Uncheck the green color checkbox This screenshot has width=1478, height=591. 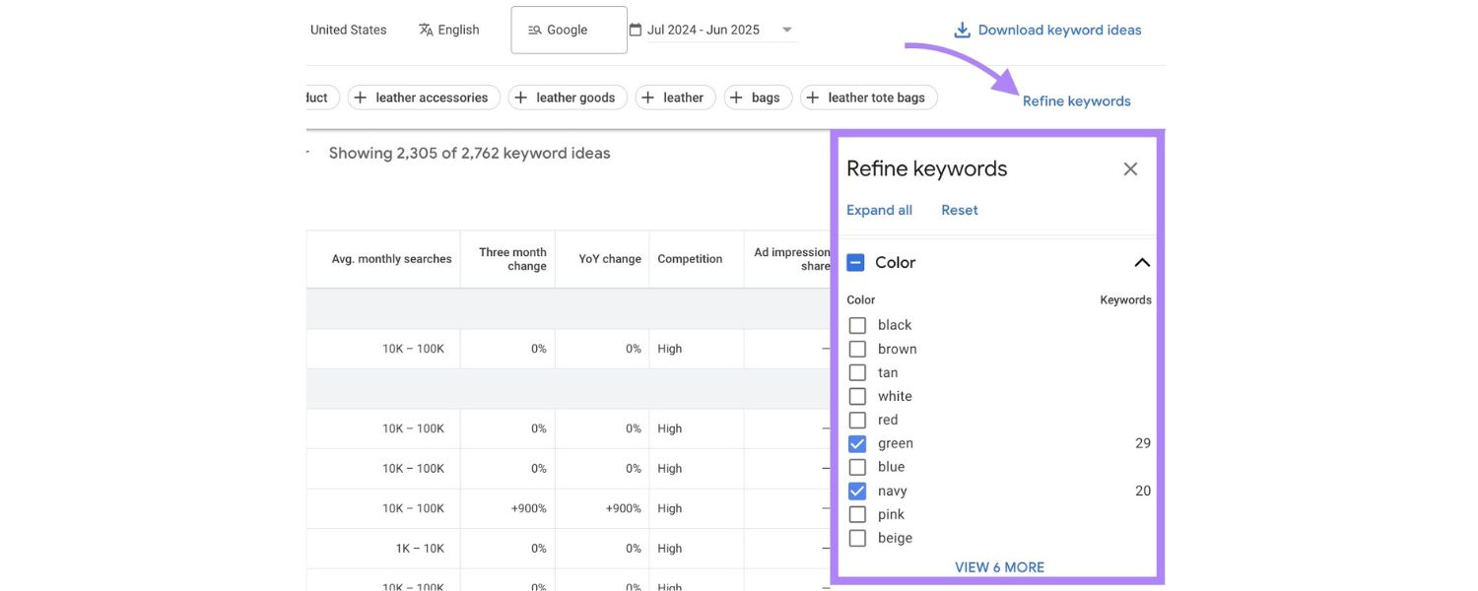coord(857,443)
